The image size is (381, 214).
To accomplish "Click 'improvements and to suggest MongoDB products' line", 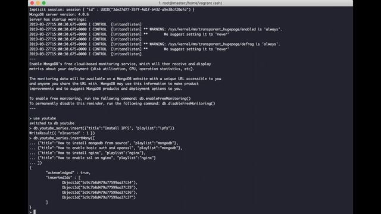I will pyautogui.click(x=106, y=89).
